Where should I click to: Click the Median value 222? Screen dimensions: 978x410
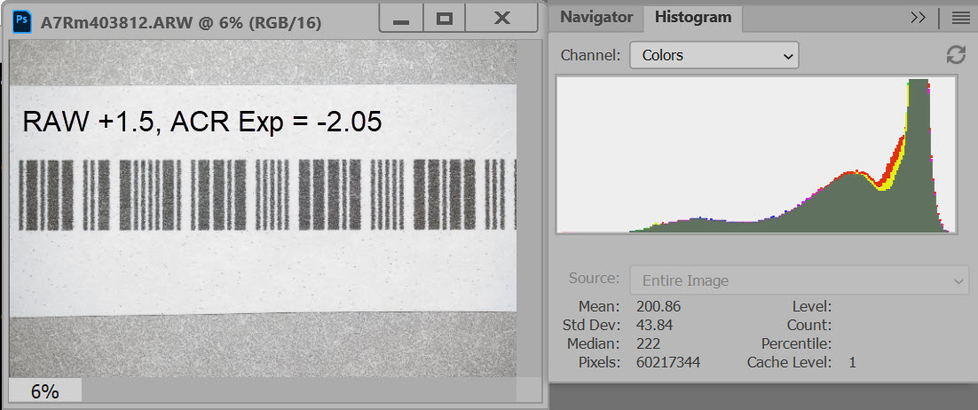click(x=648, y=343)
